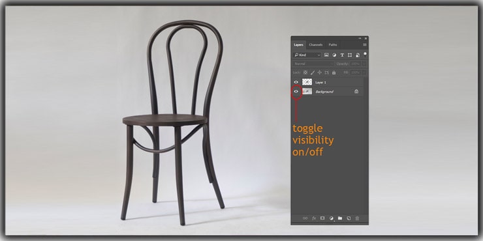Toggle visibility of the Background layer

tap(296, 91)
